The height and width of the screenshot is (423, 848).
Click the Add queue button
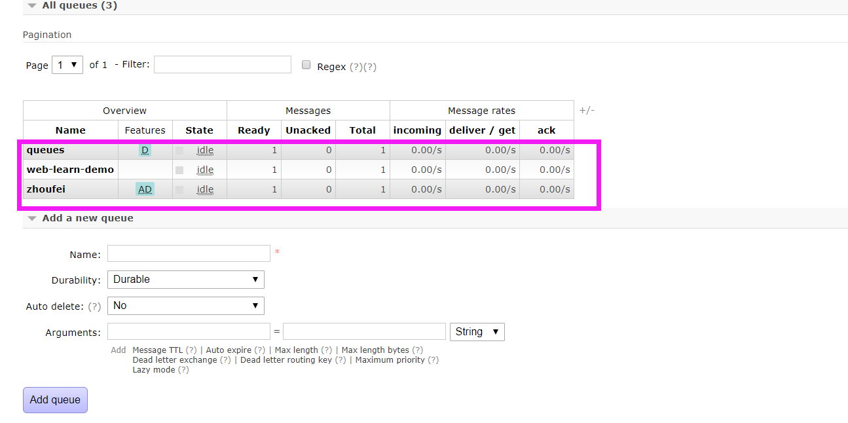tap(55, 400)
